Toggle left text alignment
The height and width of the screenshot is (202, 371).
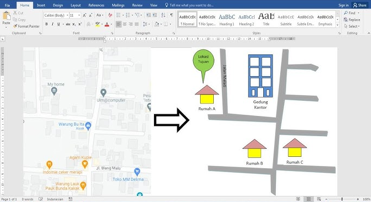(119, 24)
